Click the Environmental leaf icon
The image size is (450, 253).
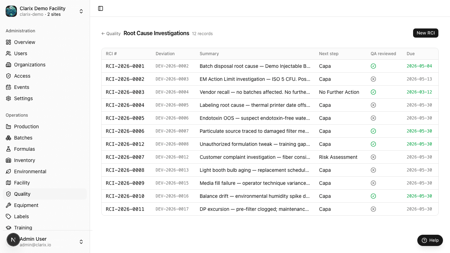(x=8, y=171)
